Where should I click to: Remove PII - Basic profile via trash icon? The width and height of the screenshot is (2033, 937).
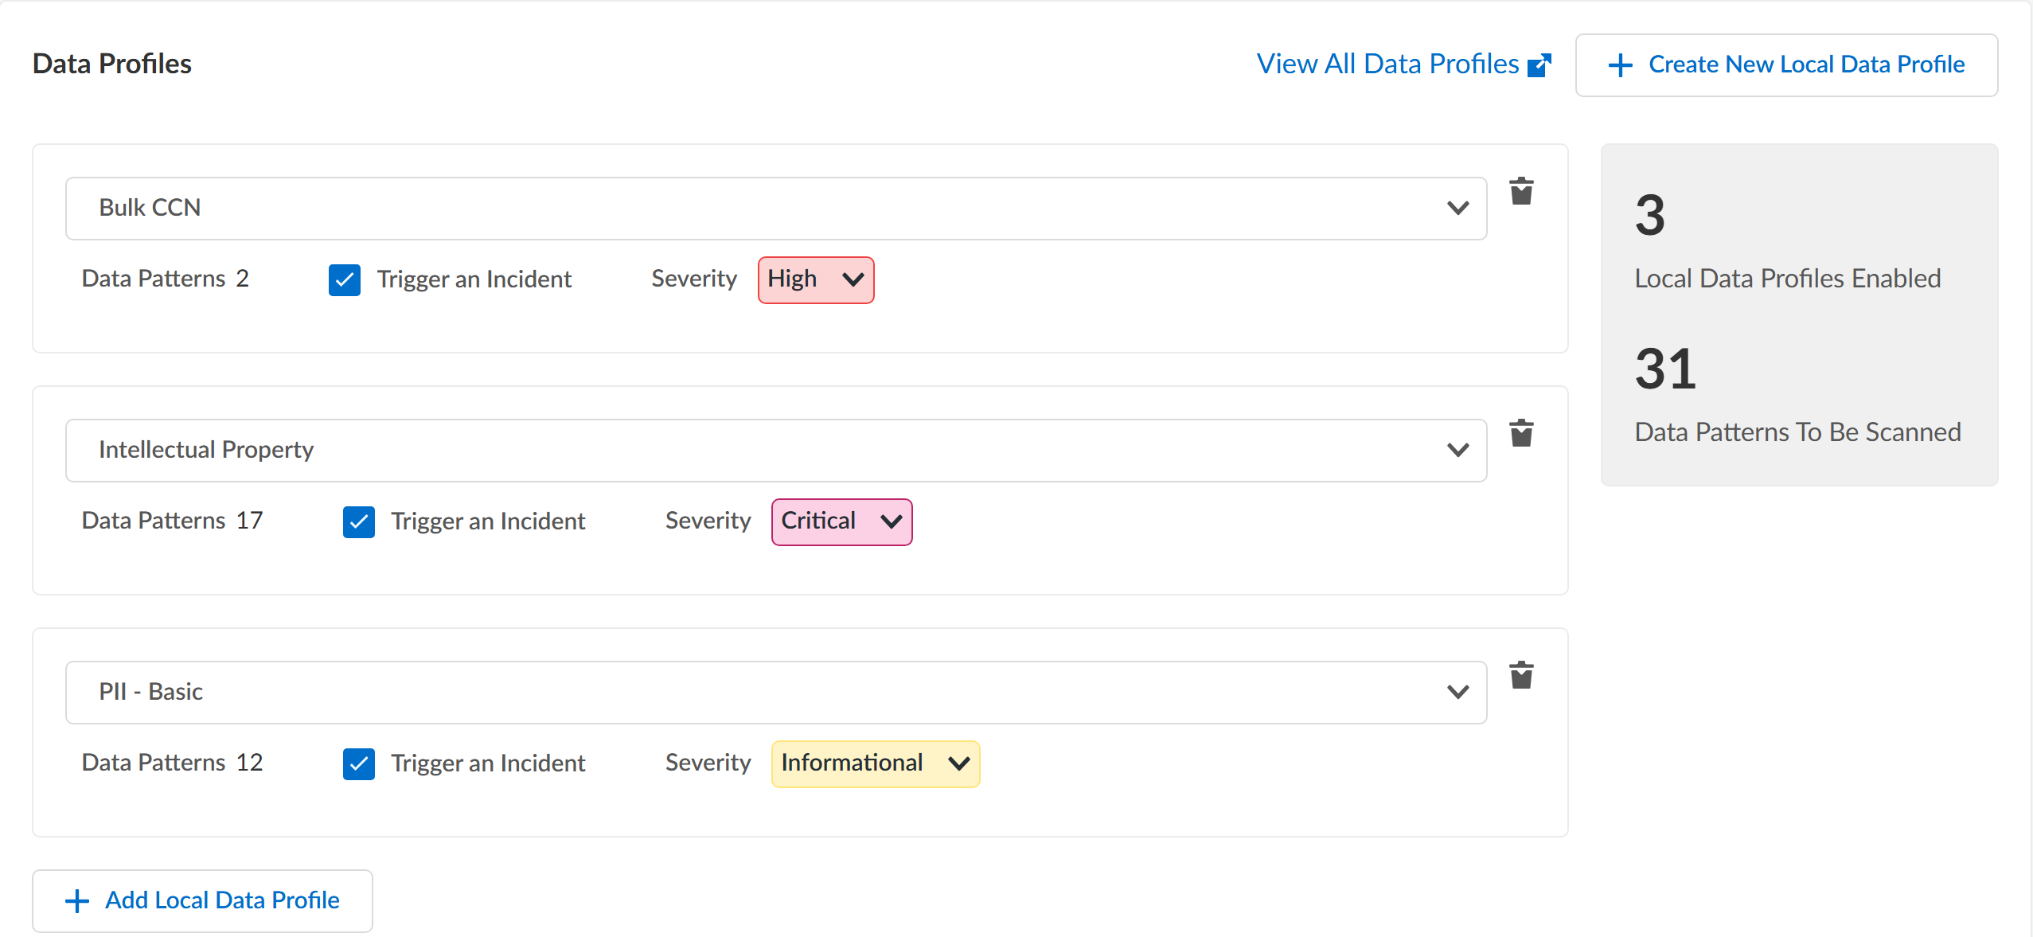[x=1521, y=676]
